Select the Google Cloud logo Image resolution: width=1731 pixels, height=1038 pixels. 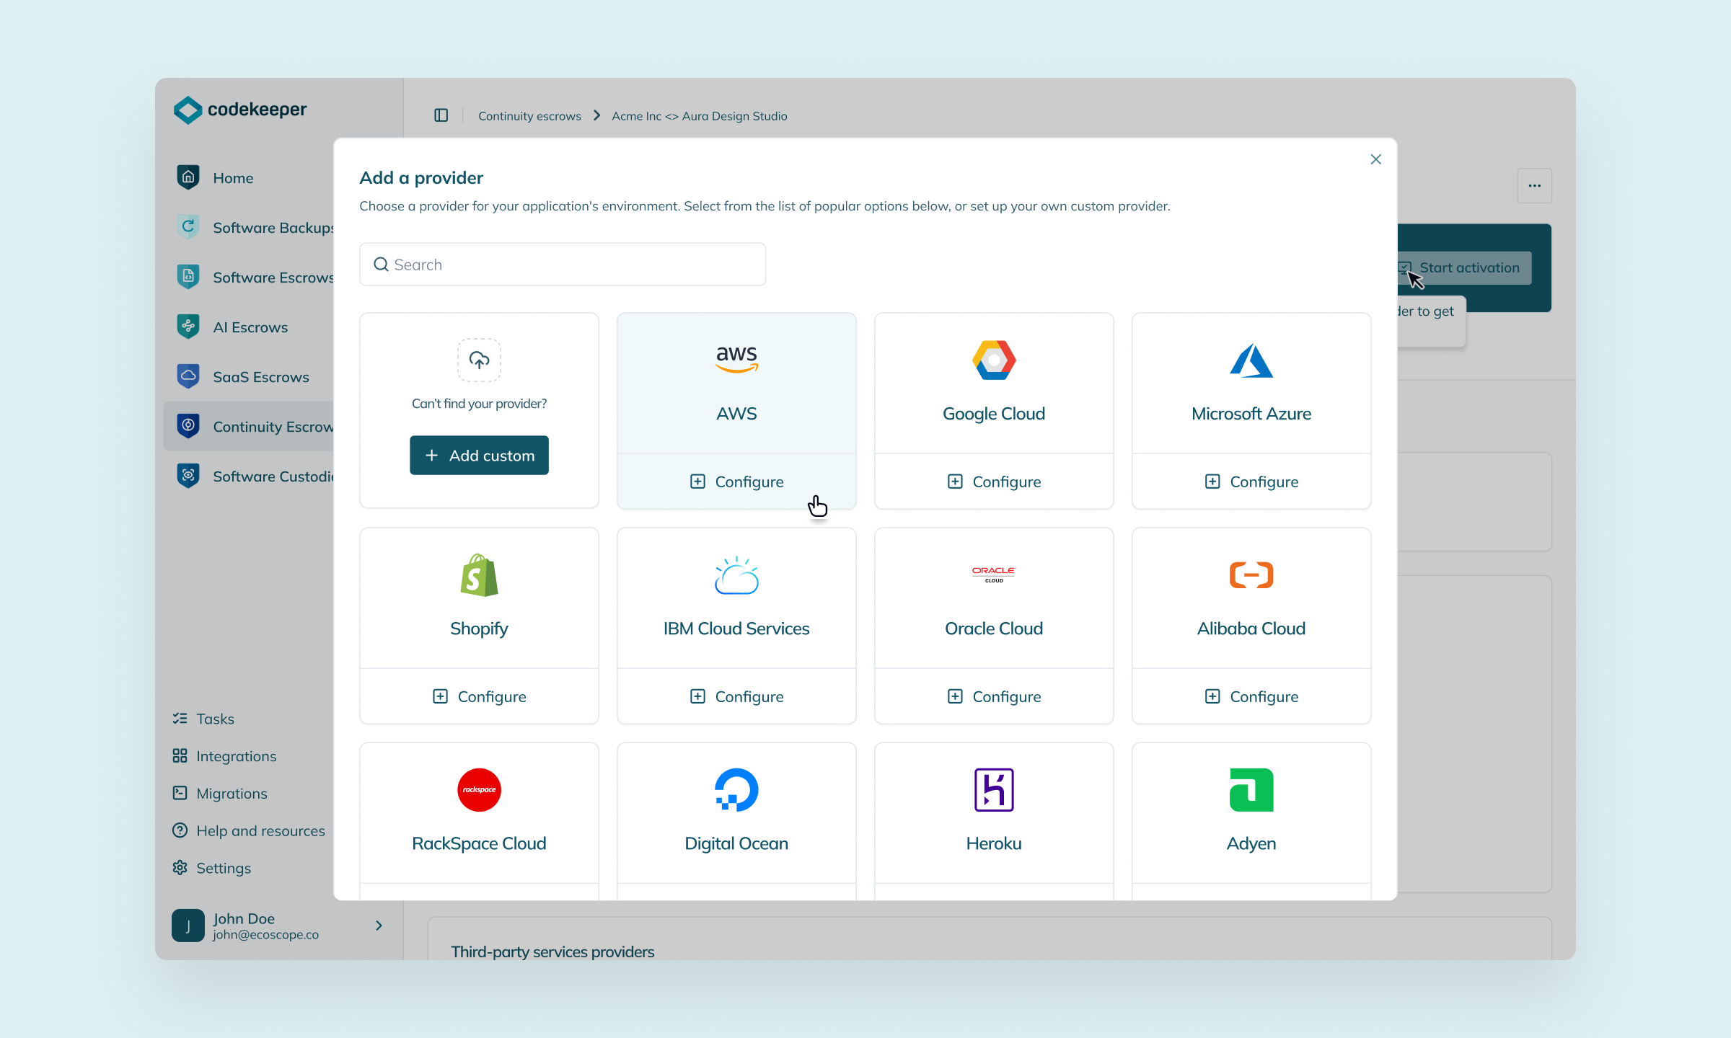994,360
